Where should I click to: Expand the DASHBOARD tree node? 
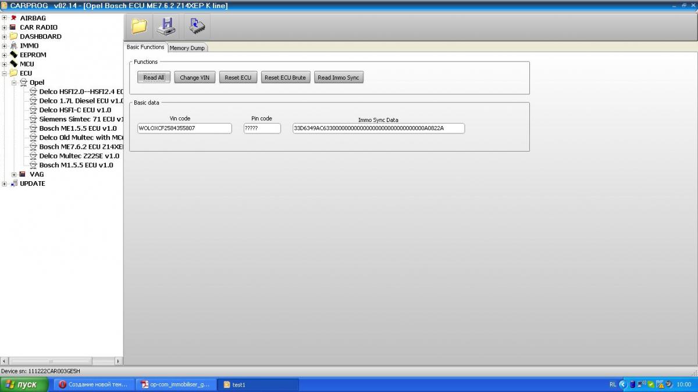[5, 37]
